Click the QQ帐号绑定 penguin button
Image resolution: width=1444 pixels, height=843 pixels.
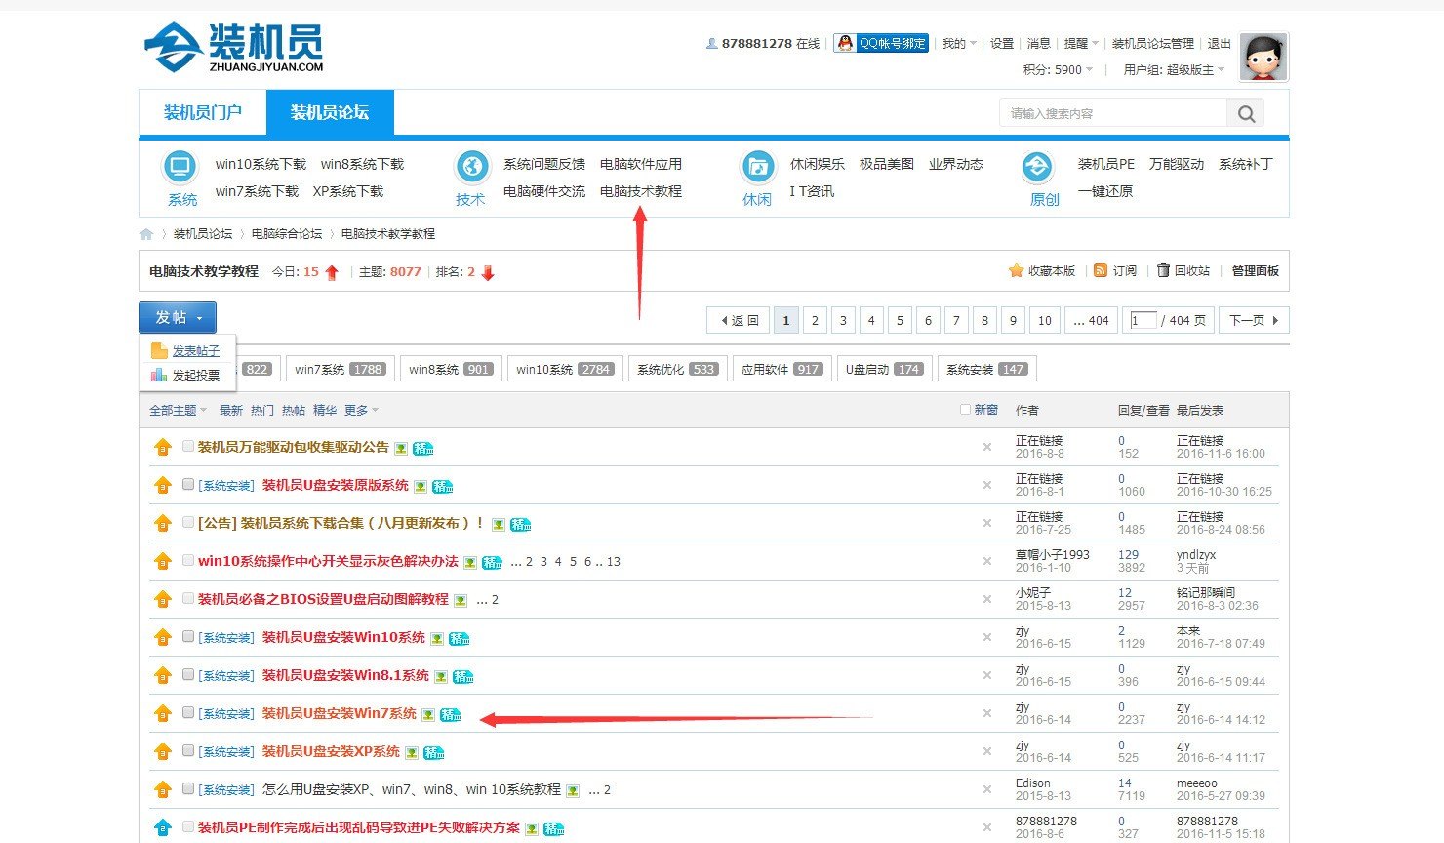tap(881, 43)
